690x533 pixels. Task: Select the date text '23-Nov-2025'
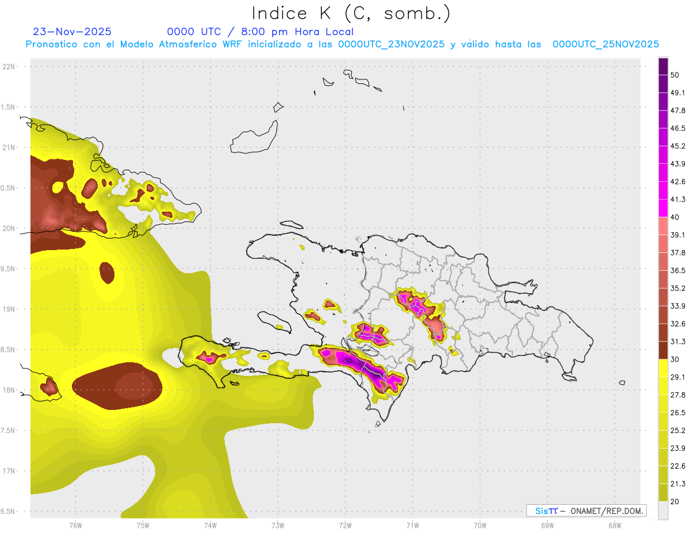pyautogui.click(x=72, y=32)
